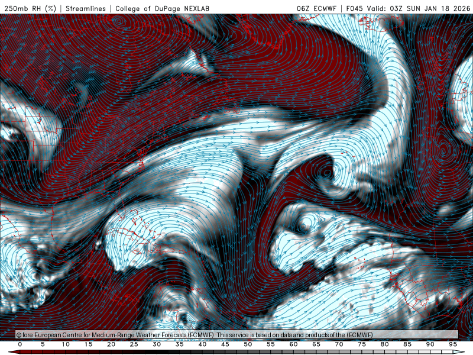
Task: Click 'College of DuPage NEXLAB' header text
Action: point(162,8)
